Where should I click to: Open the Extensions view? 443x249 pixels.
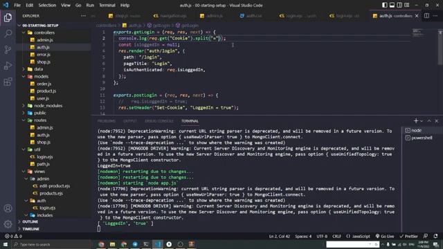coord(8,82)
